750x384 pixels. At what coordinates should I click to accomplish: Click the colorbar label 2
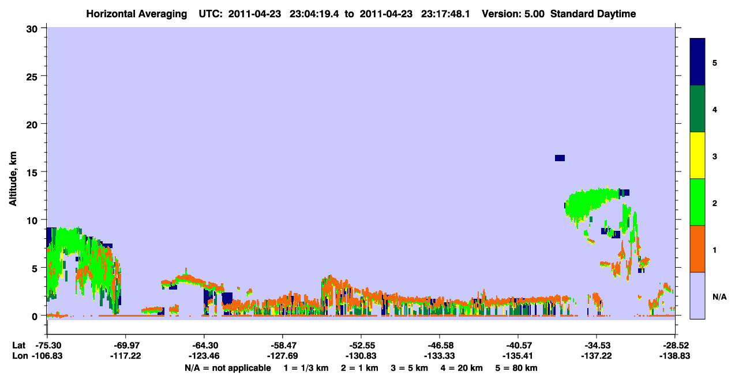coord(714,203)
